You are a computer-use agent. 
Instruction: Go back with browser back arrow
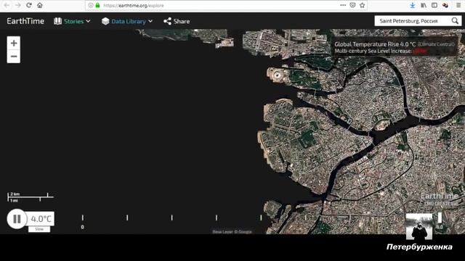7,5
